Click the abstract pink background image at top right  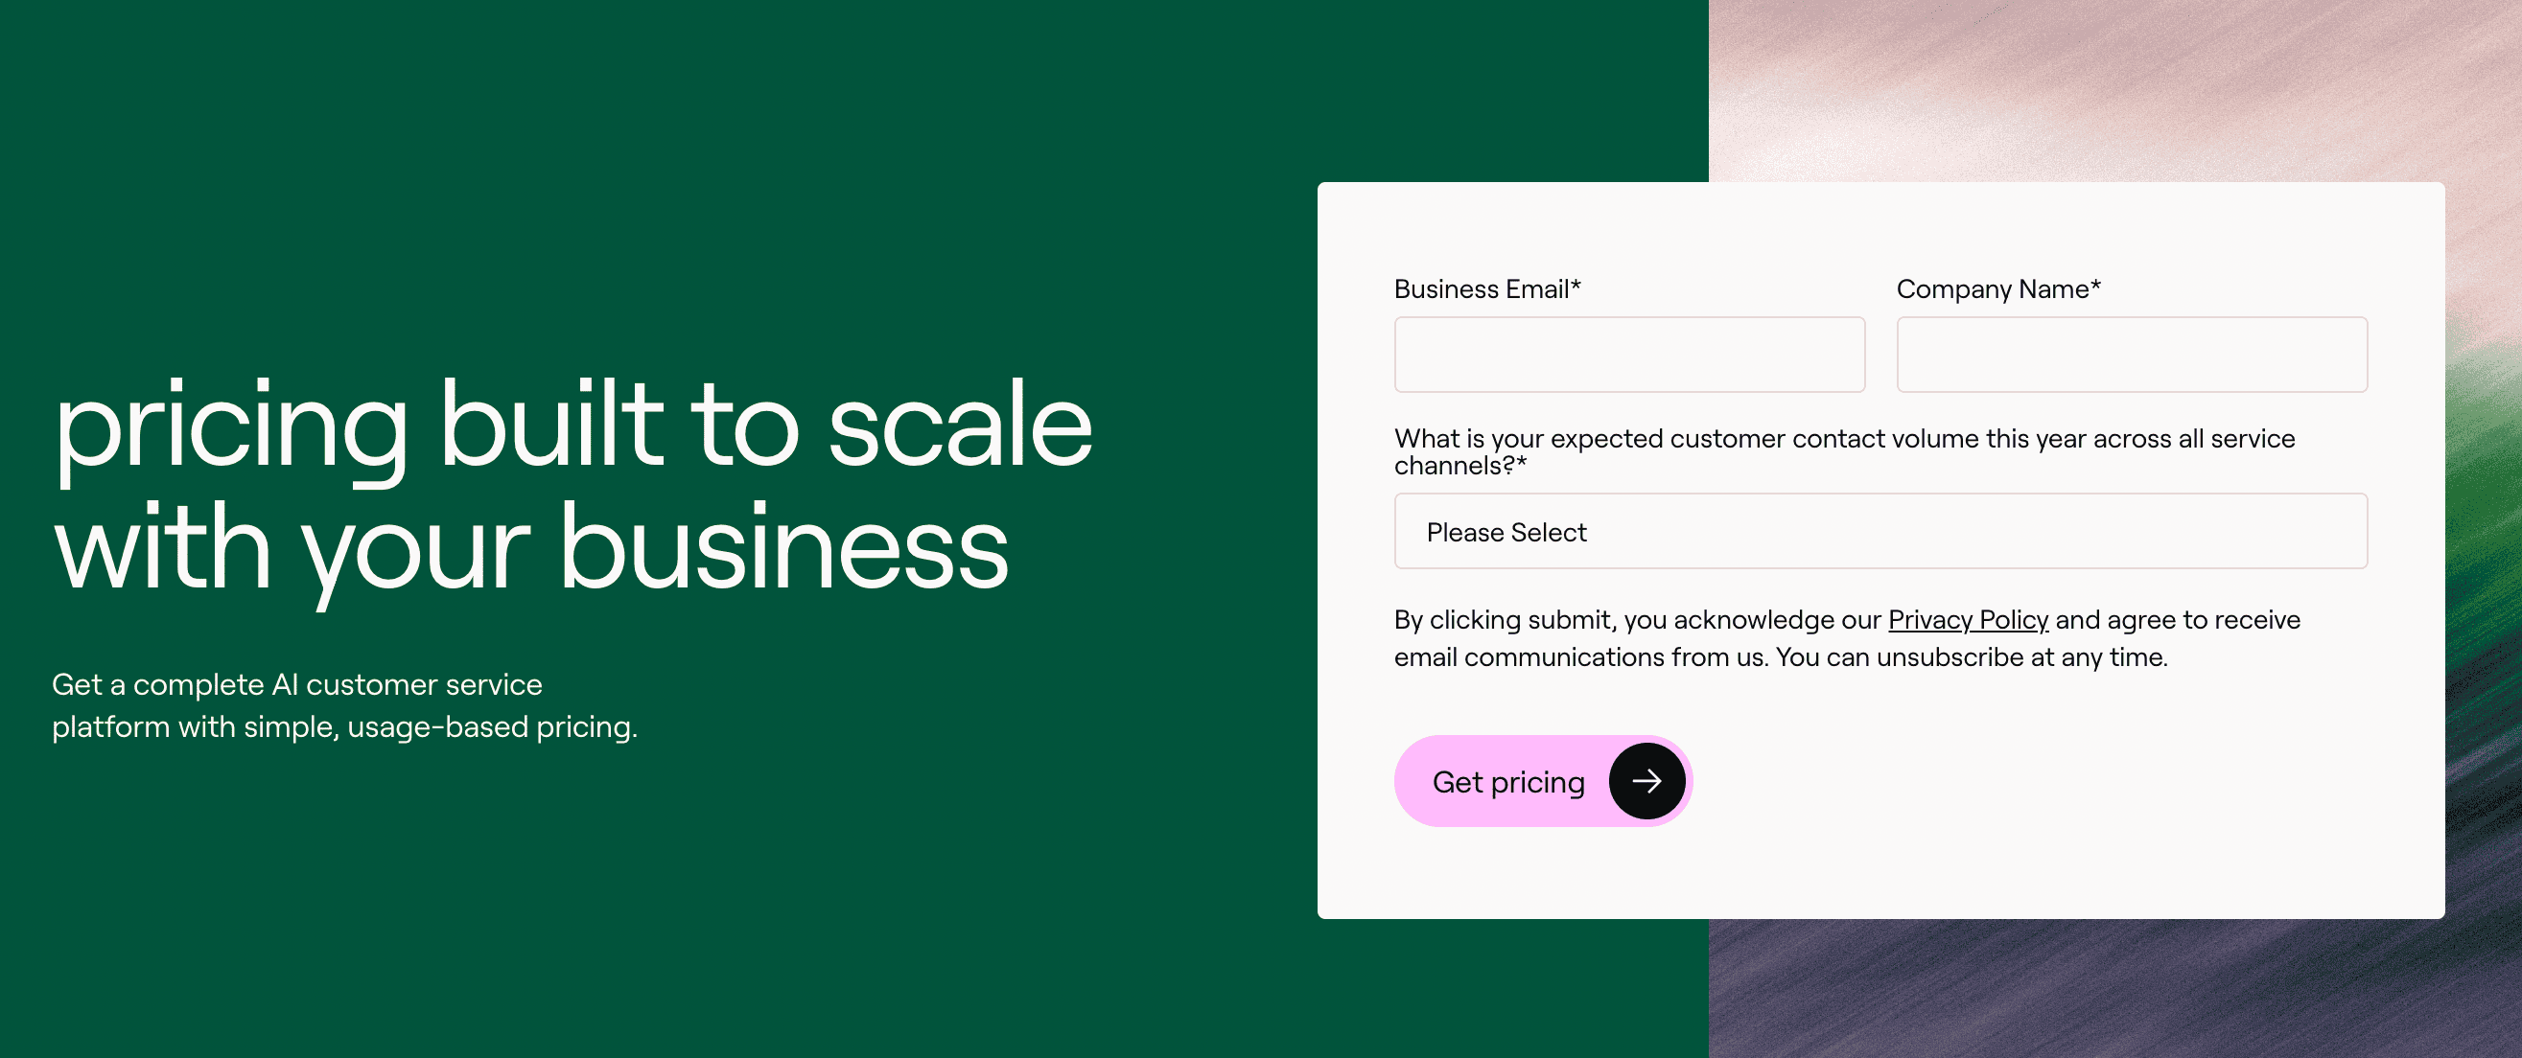click(x=2105, y=88)
